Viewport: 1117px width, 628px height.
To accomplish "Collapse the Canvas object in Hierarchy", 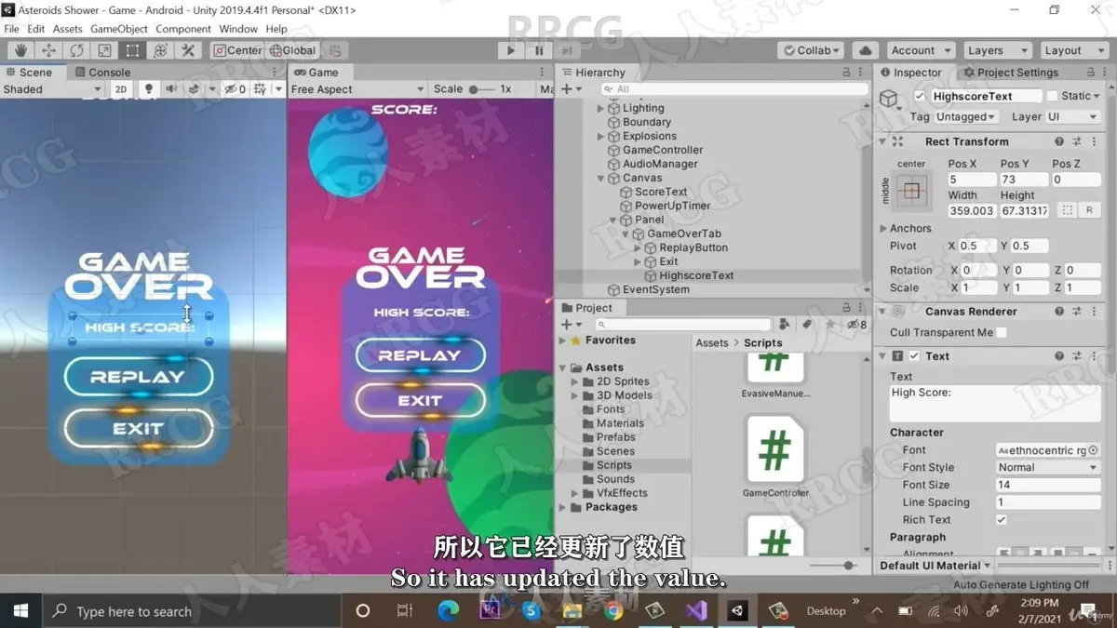I will [601, 178].
